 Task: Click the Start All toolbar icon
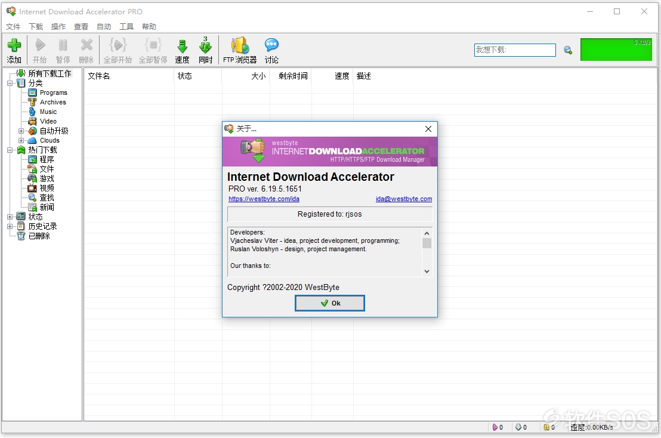(x=118, y=45)
